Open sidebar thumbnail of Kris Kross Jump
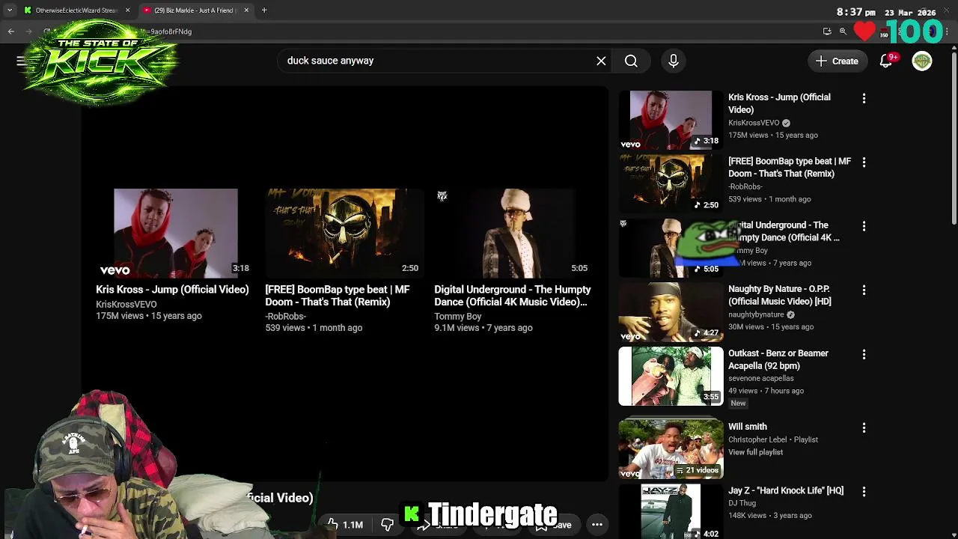The image size is (958, 539). [x=671, y=120]
